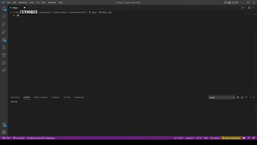Expand the Users breadcrumb segment
Viewport: 257px width, 145px height.
(x=17, y=12)
